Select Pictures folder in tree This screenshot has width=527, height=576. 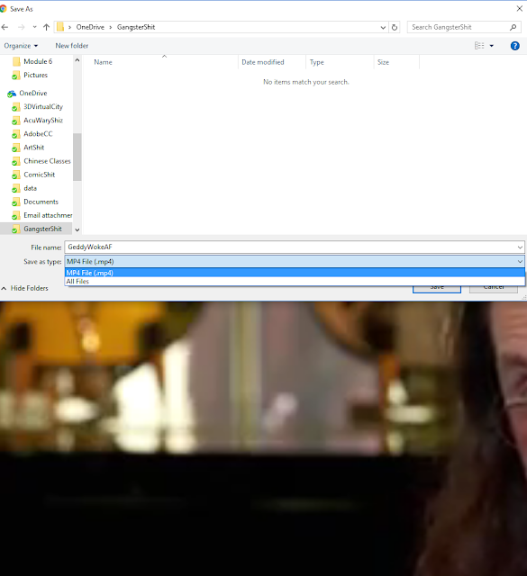coord(35,75)
